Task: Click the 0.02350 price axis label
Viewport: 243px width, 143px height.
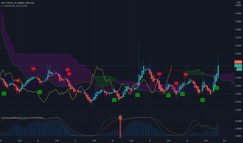Action: [238, 102]
